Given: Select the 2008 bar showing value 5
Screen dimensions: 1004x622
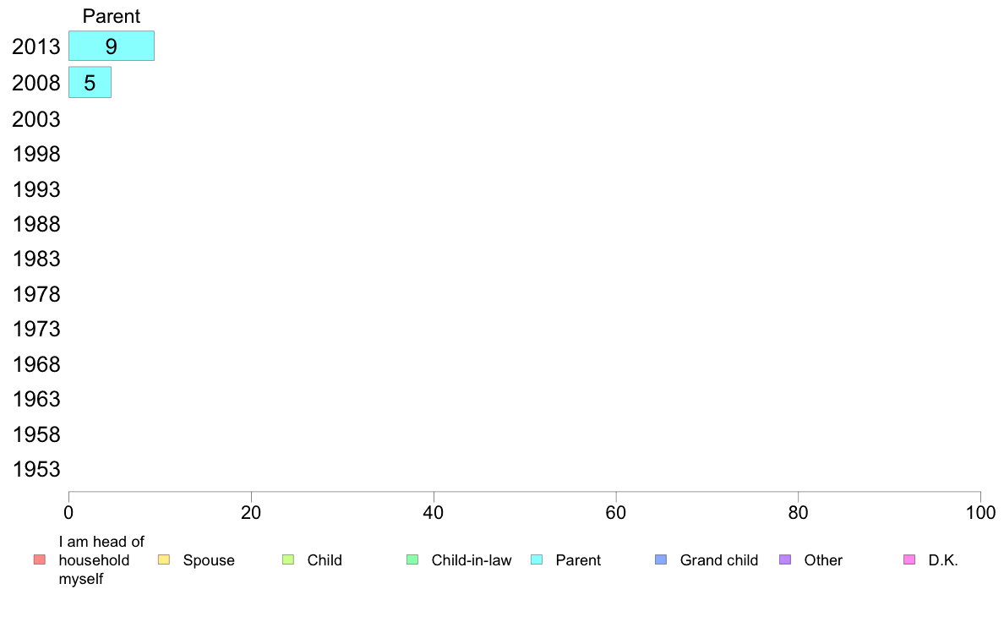Looking at the screenshot, I should [x=90, y=82].
